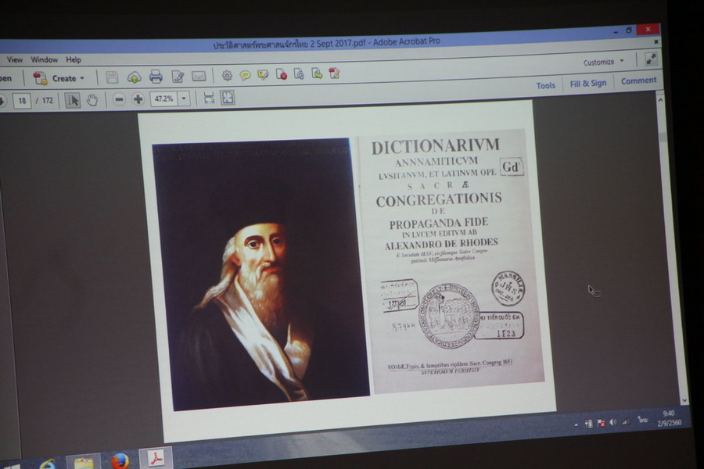
Task: Click the network signal tray icon
Action: click(626, 421)
